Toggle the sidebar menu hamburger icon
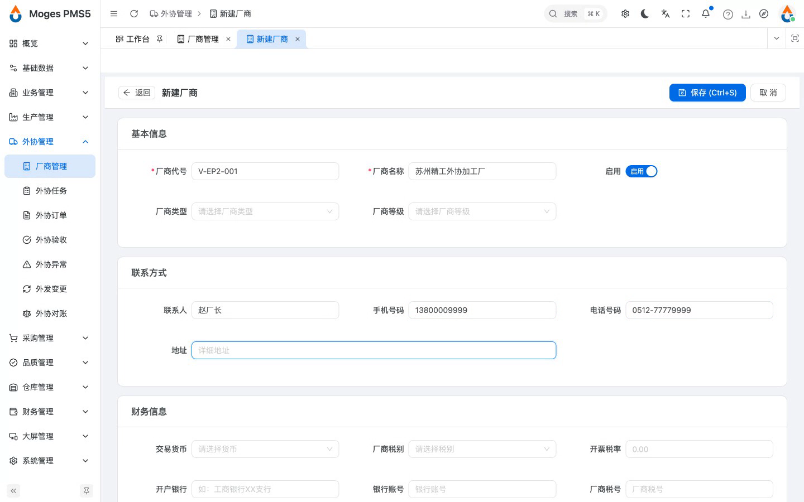 pos(114,14)
